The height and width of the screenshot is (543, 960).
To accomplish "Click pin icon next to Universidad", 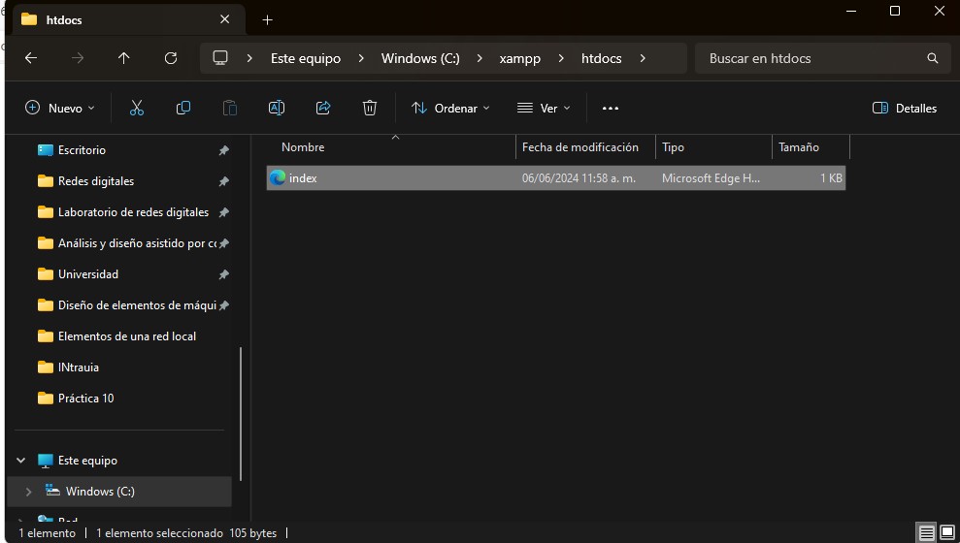I will click(224, 274).
